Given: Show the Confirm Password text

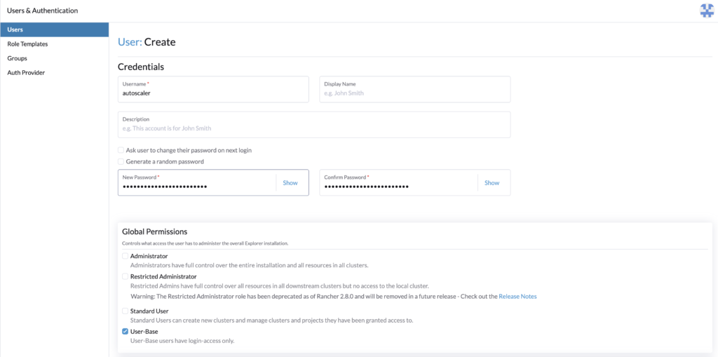Looking at the screenshot, I should 492,183.
